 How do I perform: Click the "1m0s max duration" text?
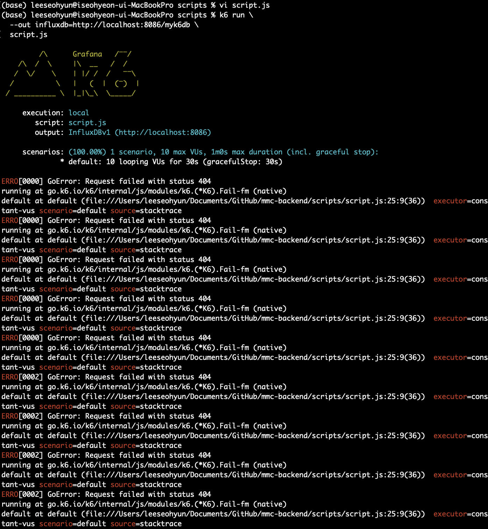[x=246, y=152]
